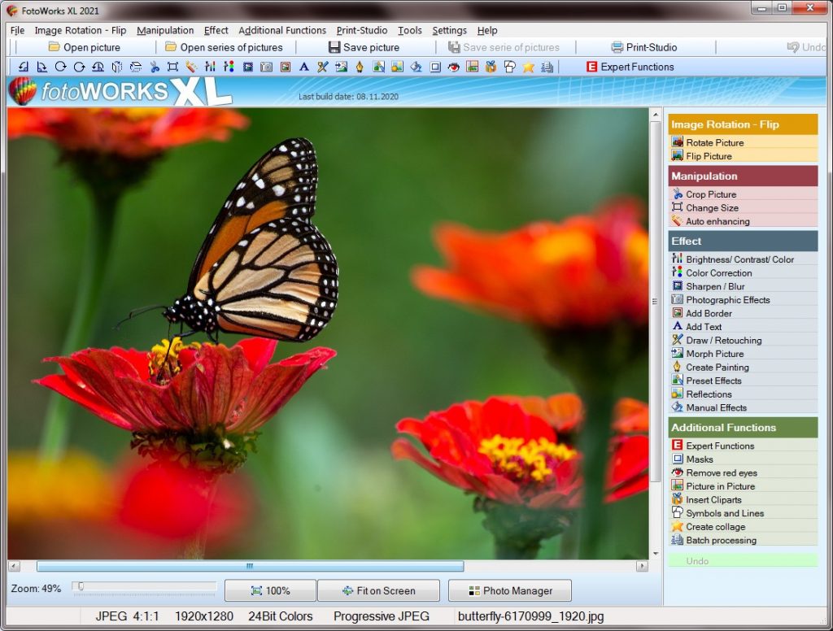
Task: Click Morph Picture in the Effect list
Action: coord(717,354)
